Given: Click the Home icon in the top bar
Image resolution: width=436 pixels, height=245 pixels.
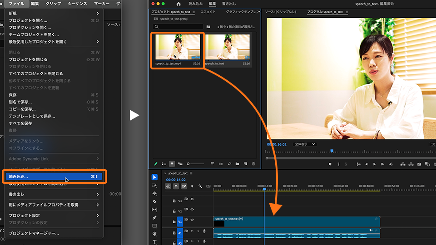Looking at the screenshot, I should click(x=178, y=4).
